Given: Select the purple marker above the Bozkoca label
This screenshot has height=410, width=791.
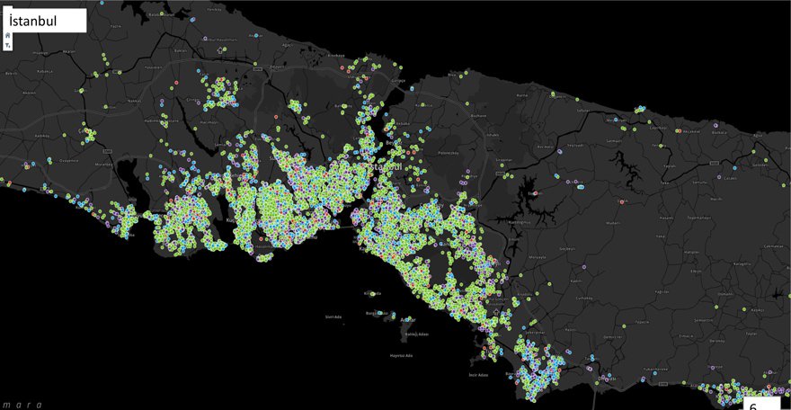Looking at the screenshot, I should coord(715,125).
